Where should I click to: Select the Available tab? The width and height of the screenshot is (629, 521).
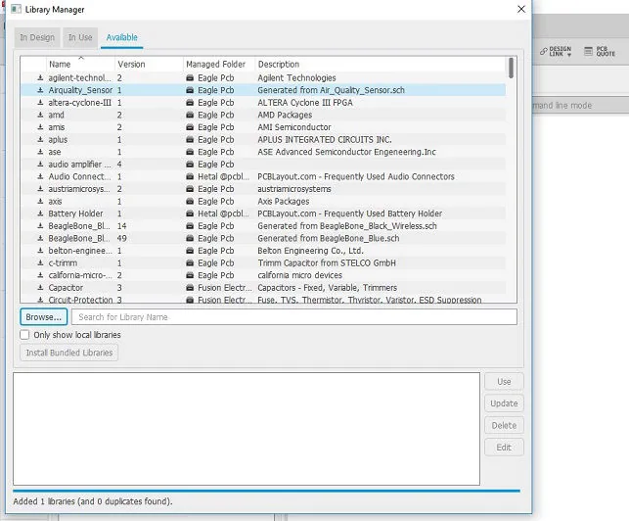[122, 38]
